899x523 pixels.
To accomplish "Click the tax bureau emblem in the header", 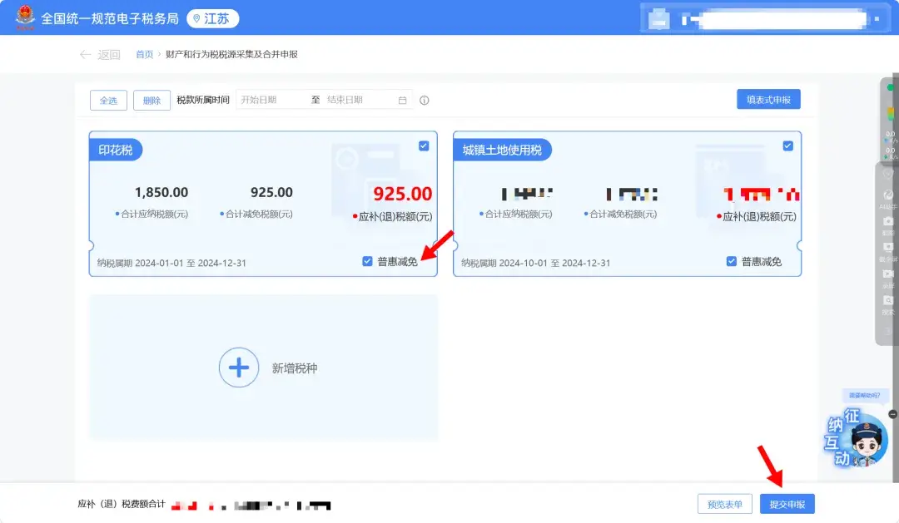I will (25, 17).
